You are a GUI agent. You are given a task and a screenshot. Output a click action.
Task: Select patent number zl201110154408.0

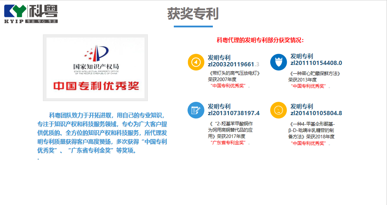point(316,63)
